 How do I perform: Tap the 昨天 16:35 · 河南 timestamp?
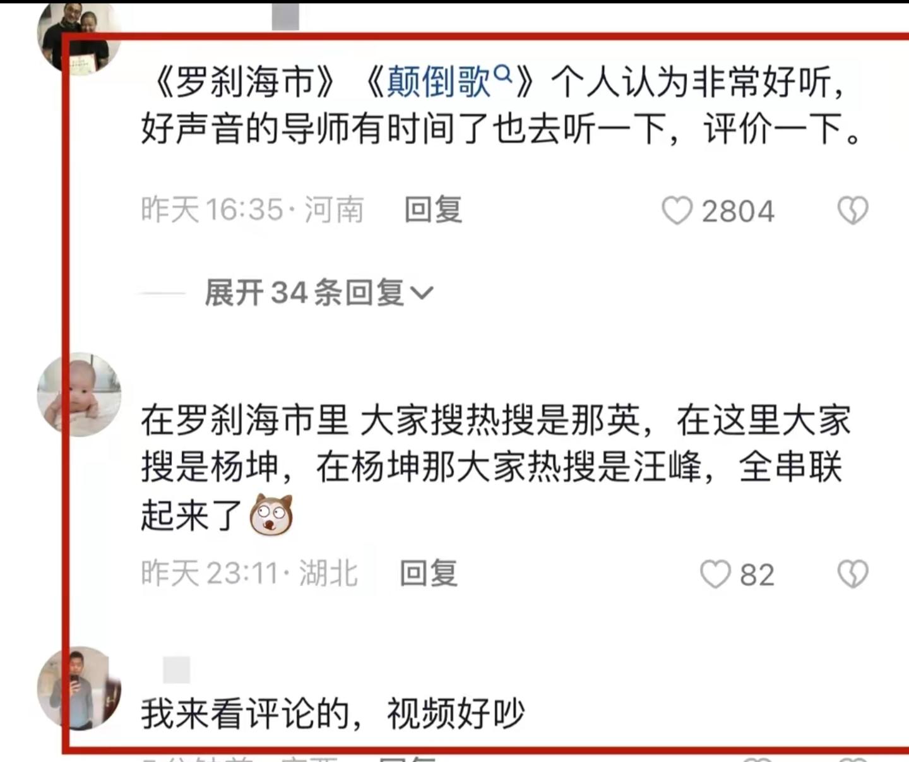(252, 210)
